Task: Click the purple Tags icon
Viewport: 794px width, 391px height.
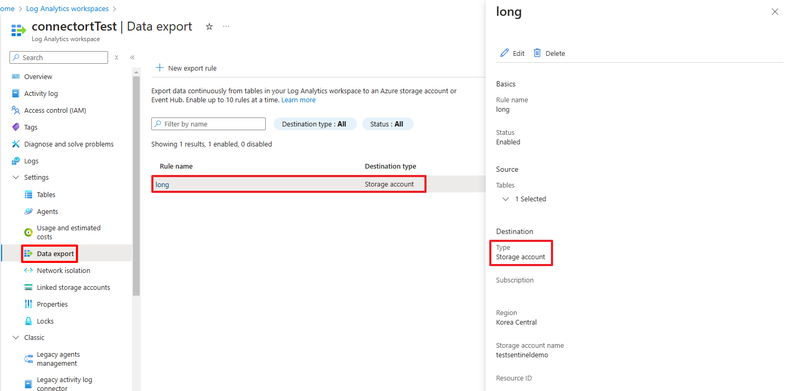Action: pyautogui.click(x=16, y=127)
